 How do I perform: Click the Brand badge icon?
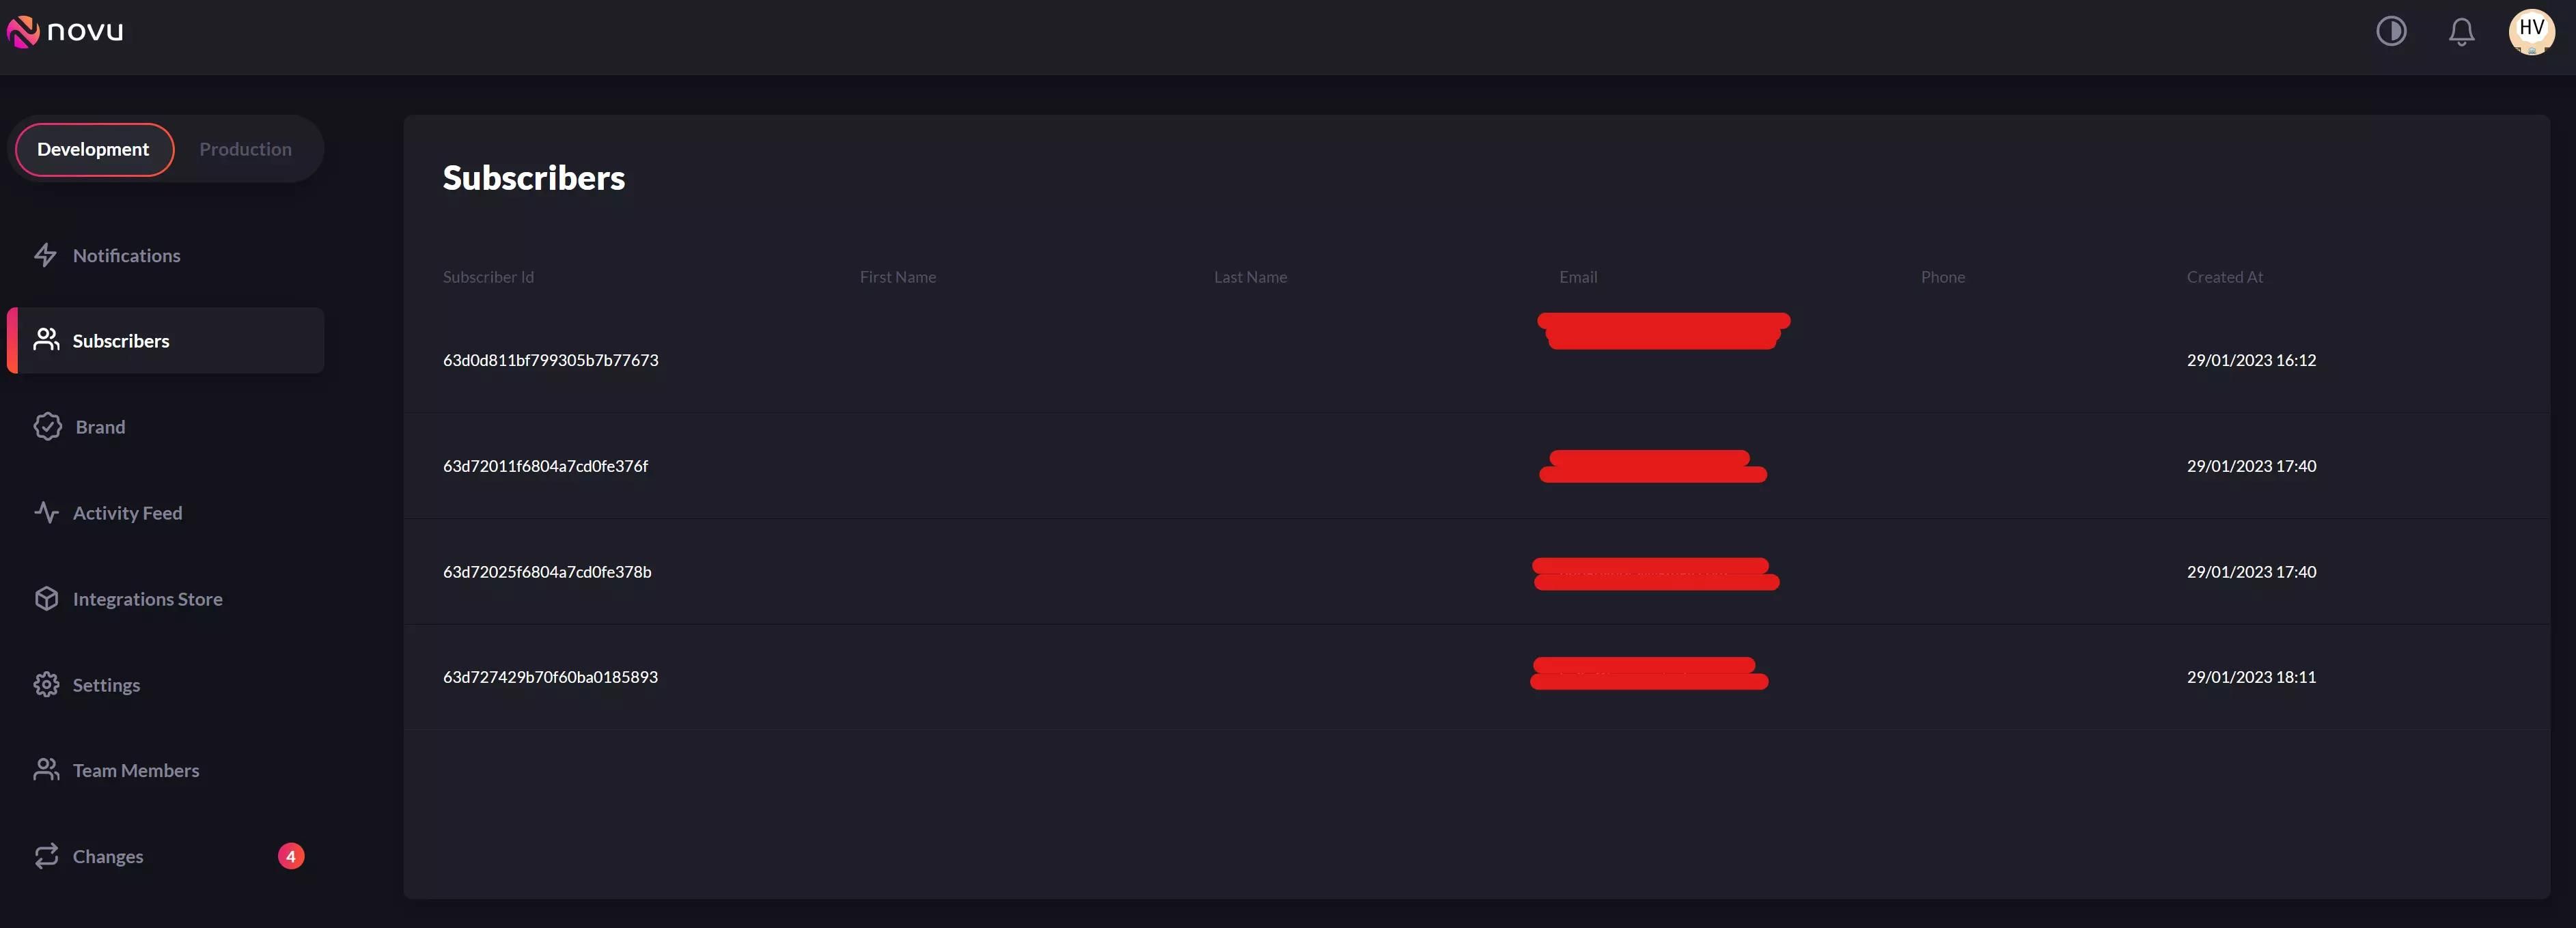(x=47, y=426)
